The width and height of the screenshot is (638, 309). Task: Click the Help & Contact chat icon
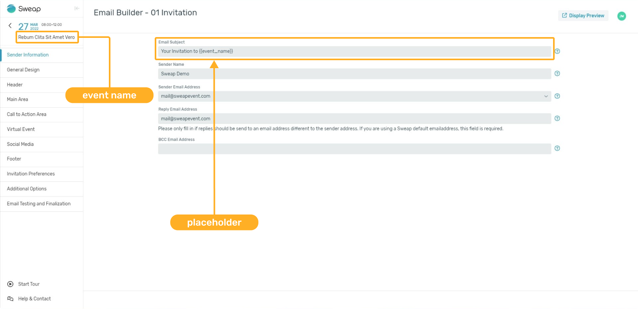[10, 299]
